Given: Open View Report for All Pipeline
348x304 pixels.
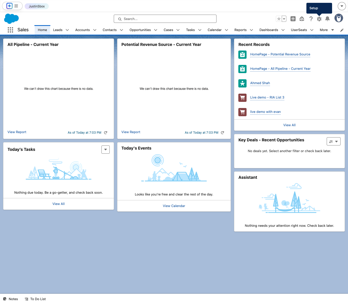Looking at the screenshot, I should [x=17, y=132].
